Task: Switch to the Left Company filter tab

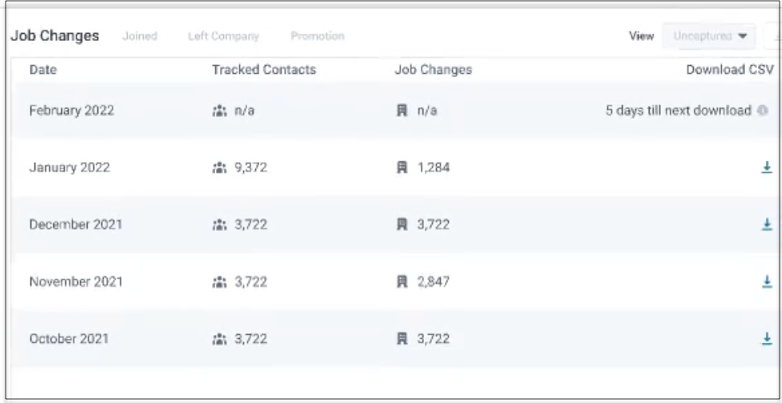Action: pos(223,36)
